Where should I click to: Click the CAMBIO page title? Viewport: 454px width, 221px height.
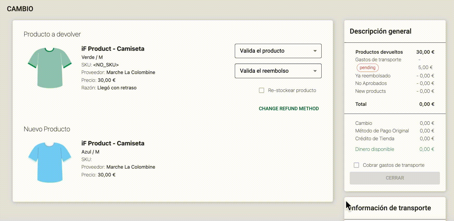tap(20, 9)
